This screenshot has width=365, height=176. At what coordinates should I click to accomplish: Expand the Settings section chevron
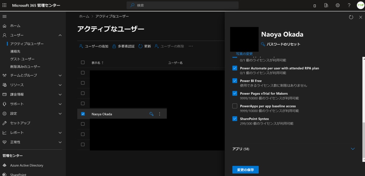(x=60, y=113)
